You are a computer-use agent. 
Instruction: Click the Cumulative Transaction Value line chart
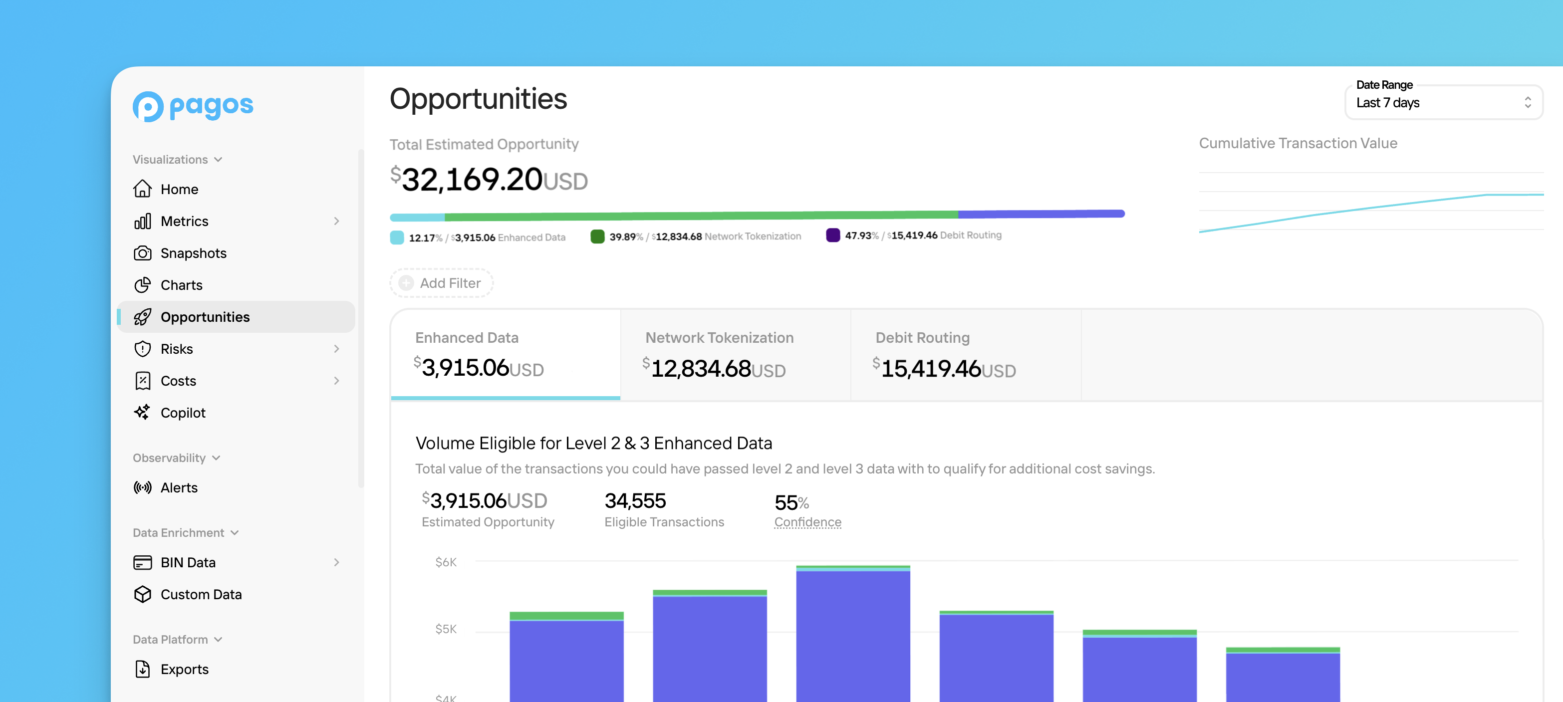[1371, 203]
